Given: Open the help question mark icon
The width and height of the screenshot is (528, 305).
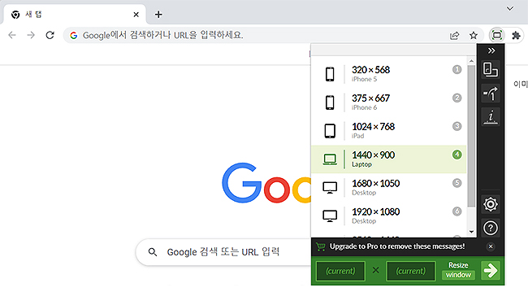Looking at the screenshot, I should (491, 229).
